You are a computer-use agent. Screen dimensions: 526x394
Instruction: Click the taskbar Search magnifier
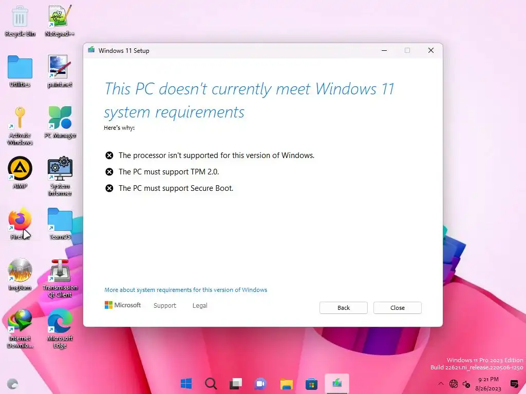[211, 384]
